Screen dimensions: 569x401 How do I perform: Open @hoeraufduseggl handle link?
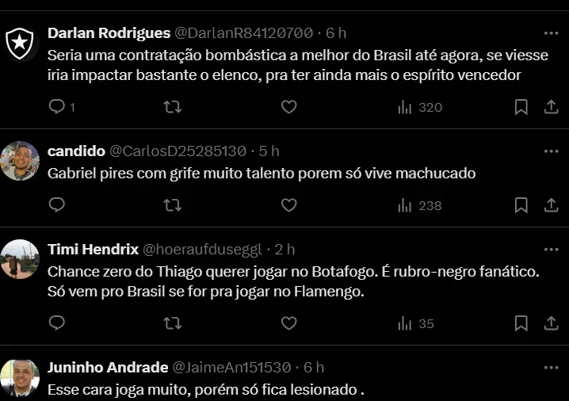(201, 250)
